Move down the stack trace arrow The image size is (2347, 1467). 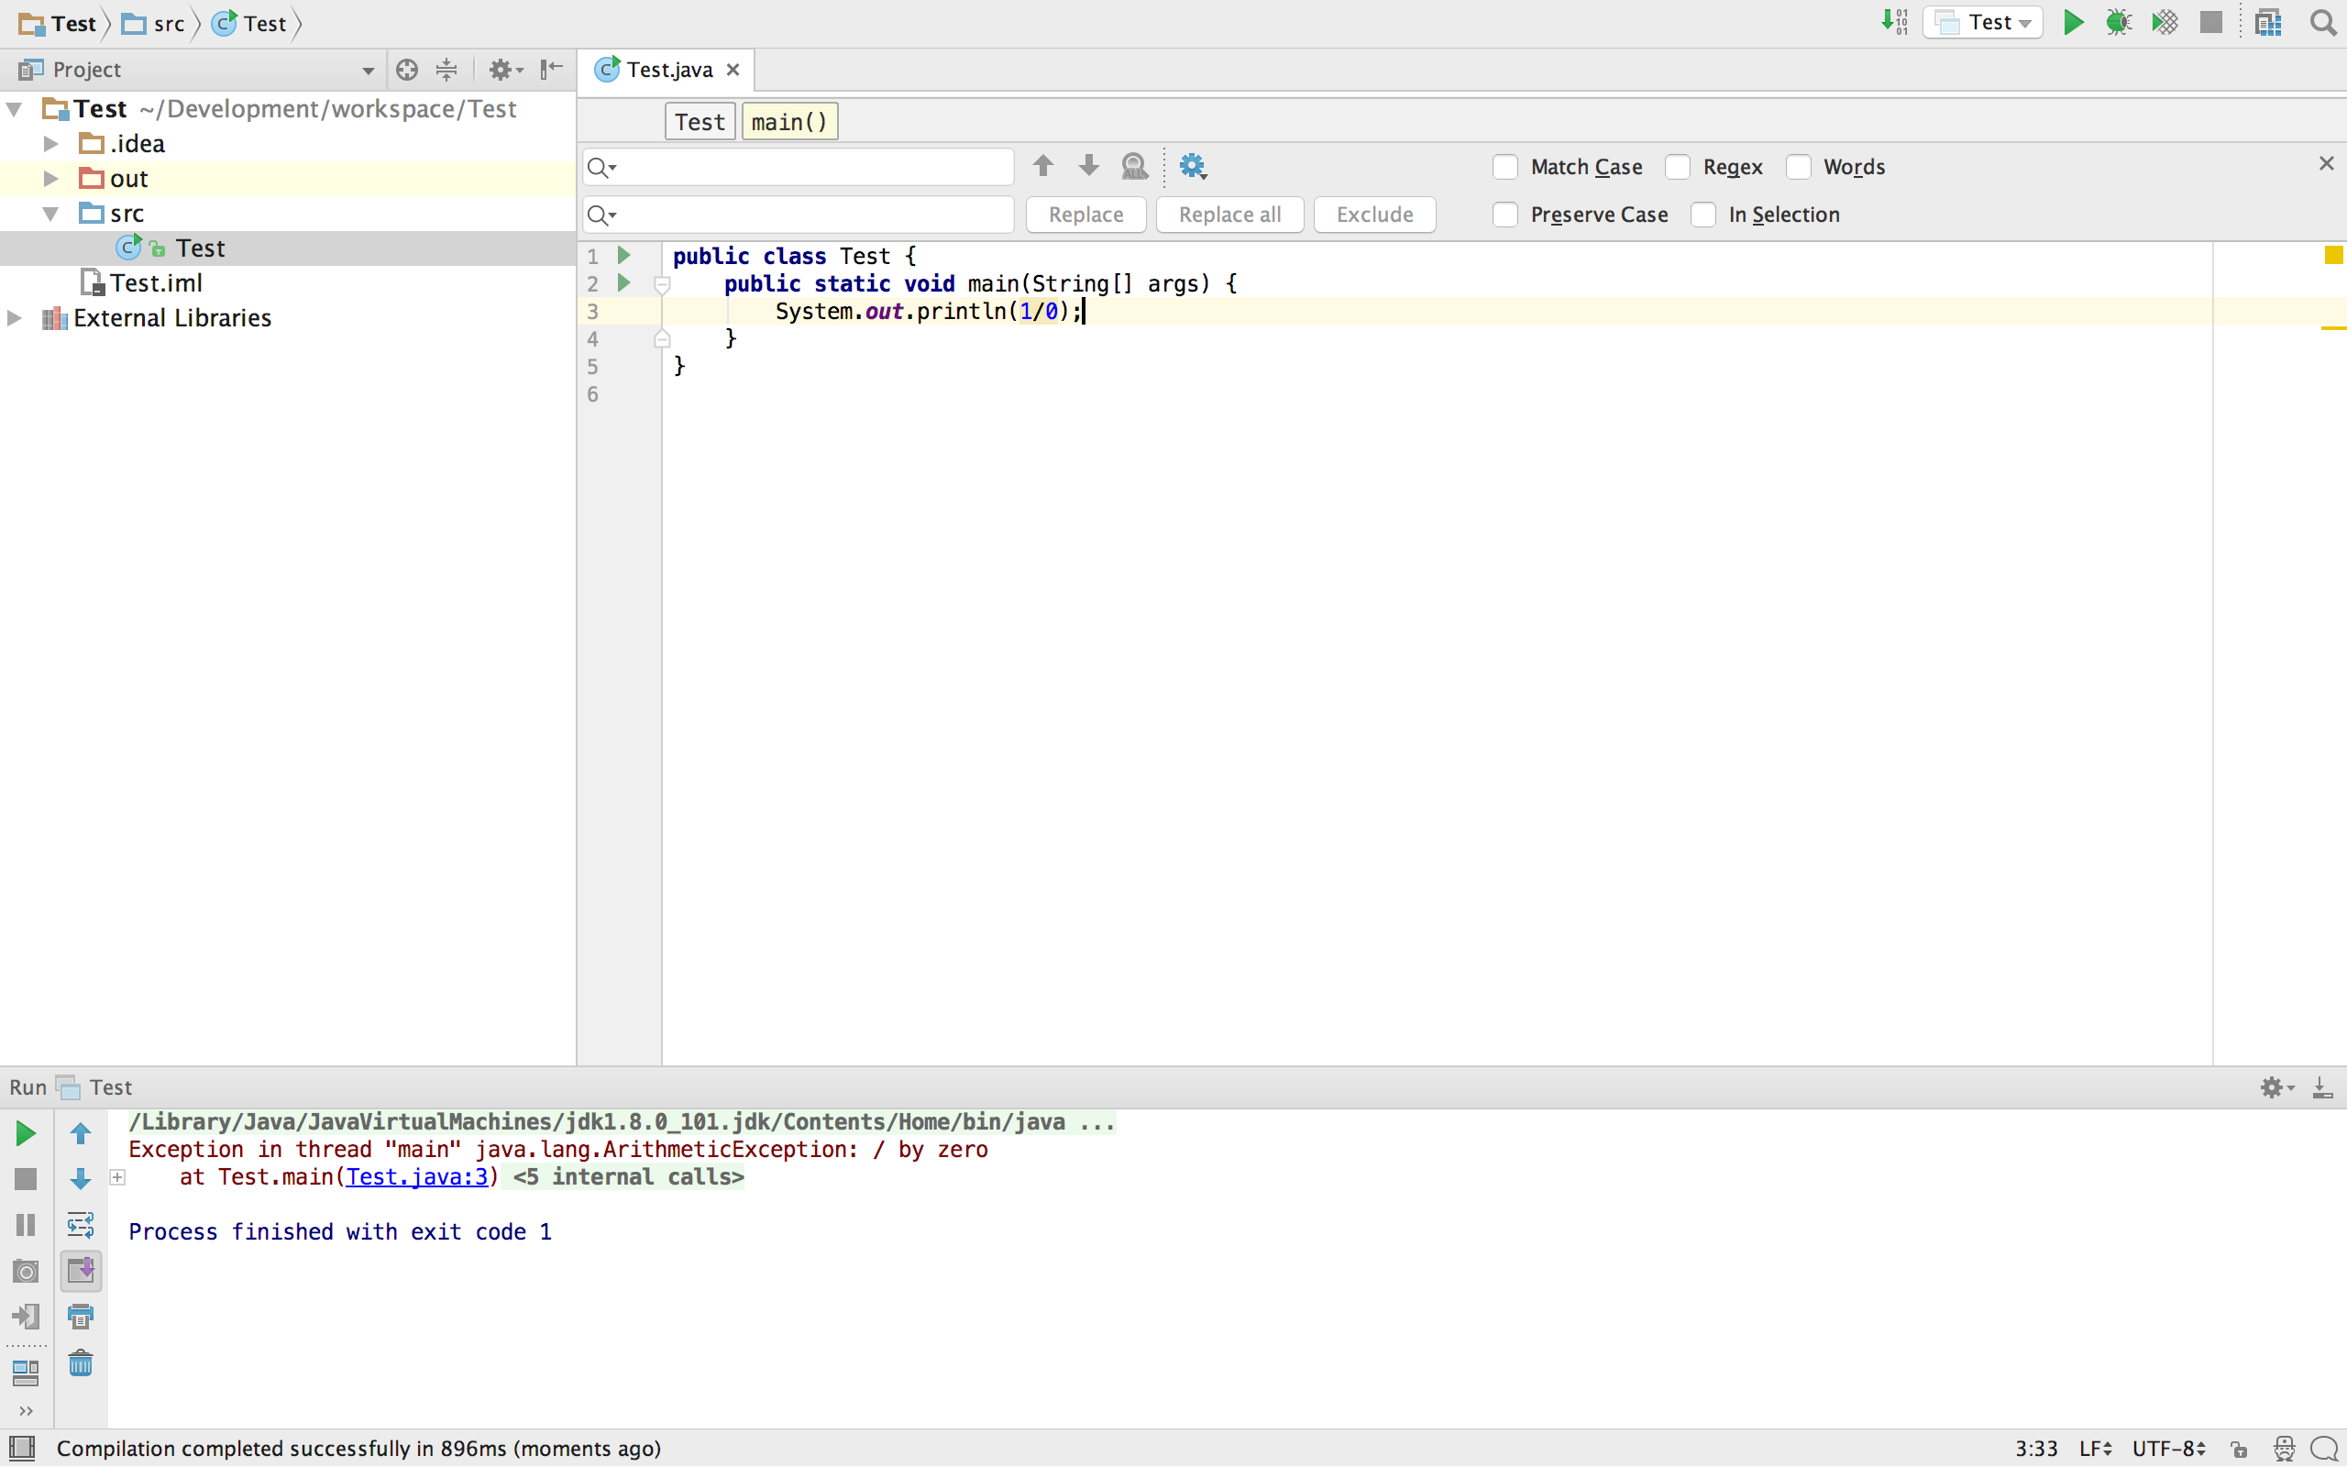pyautogui.click(x=81, y=1179)
